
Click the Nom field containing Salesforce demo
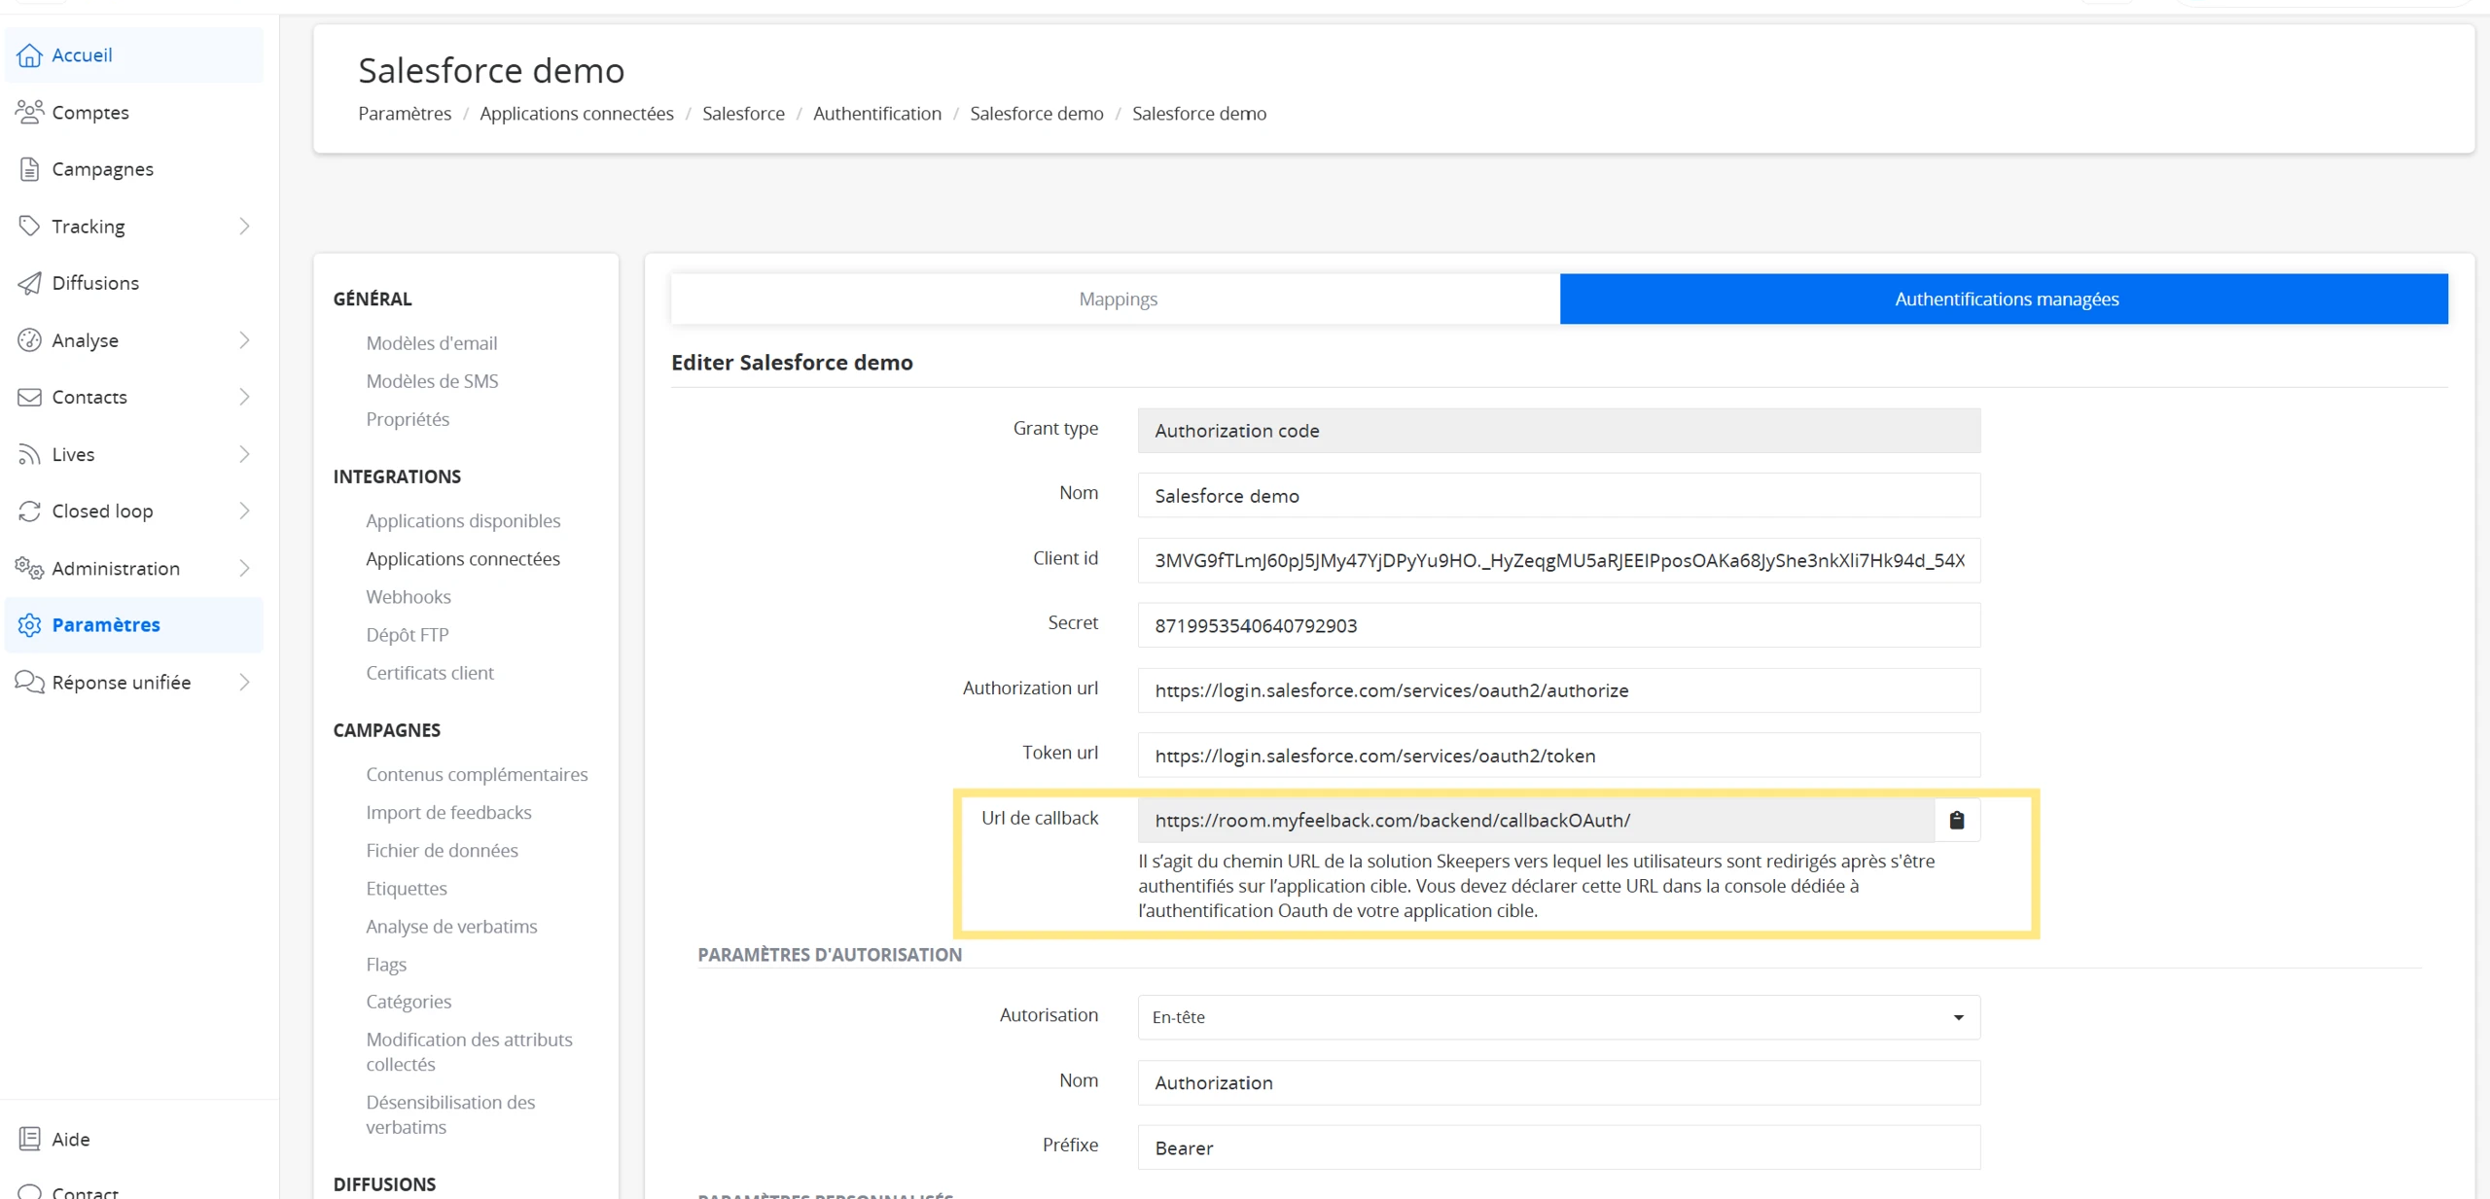1559,496
